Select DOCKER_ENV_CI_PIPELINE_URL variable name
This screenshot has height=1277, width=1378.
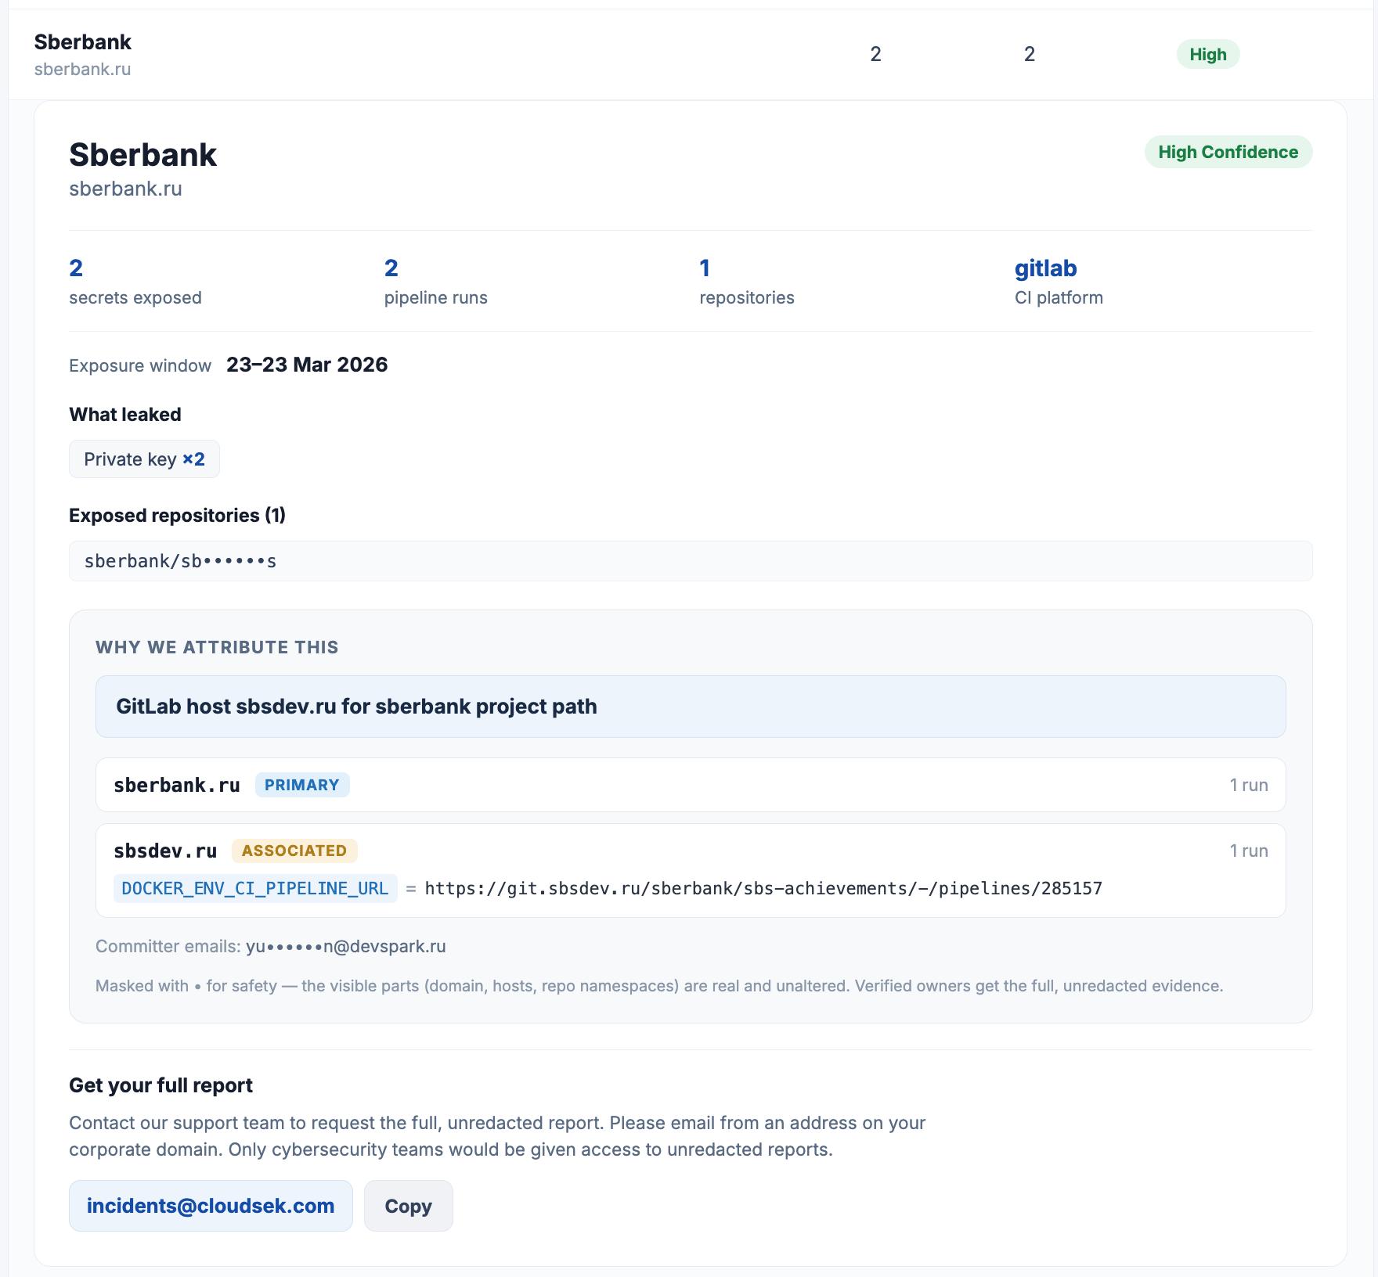(x=255, y=889)
